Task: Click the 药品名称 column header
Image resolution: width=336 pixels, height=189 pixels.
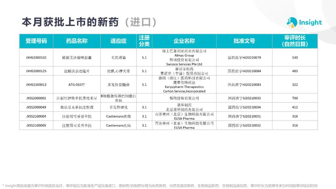Action: [77, 41]
